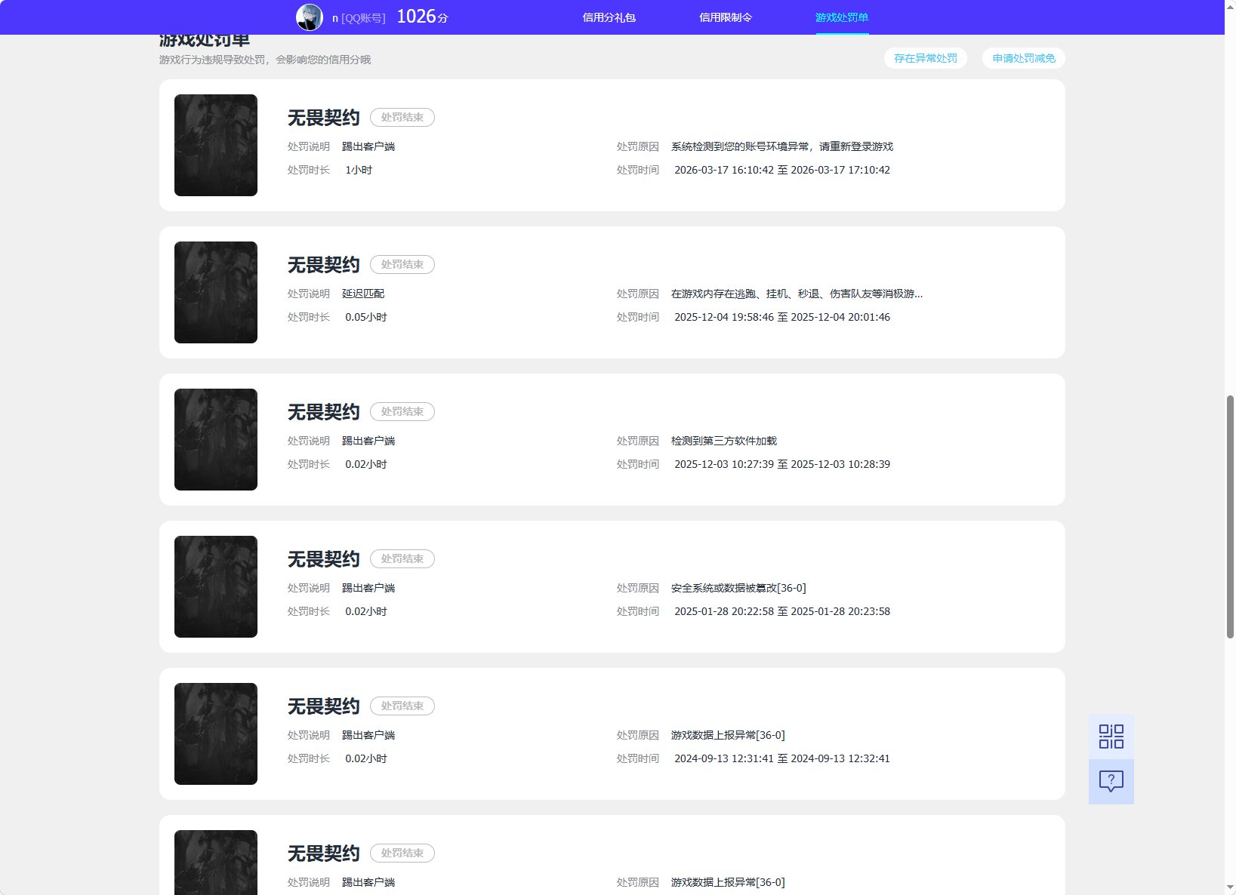Click reason 系统检测到您的账号环境异常
This screenshot has height=895, width=1236.
[782, 146]
